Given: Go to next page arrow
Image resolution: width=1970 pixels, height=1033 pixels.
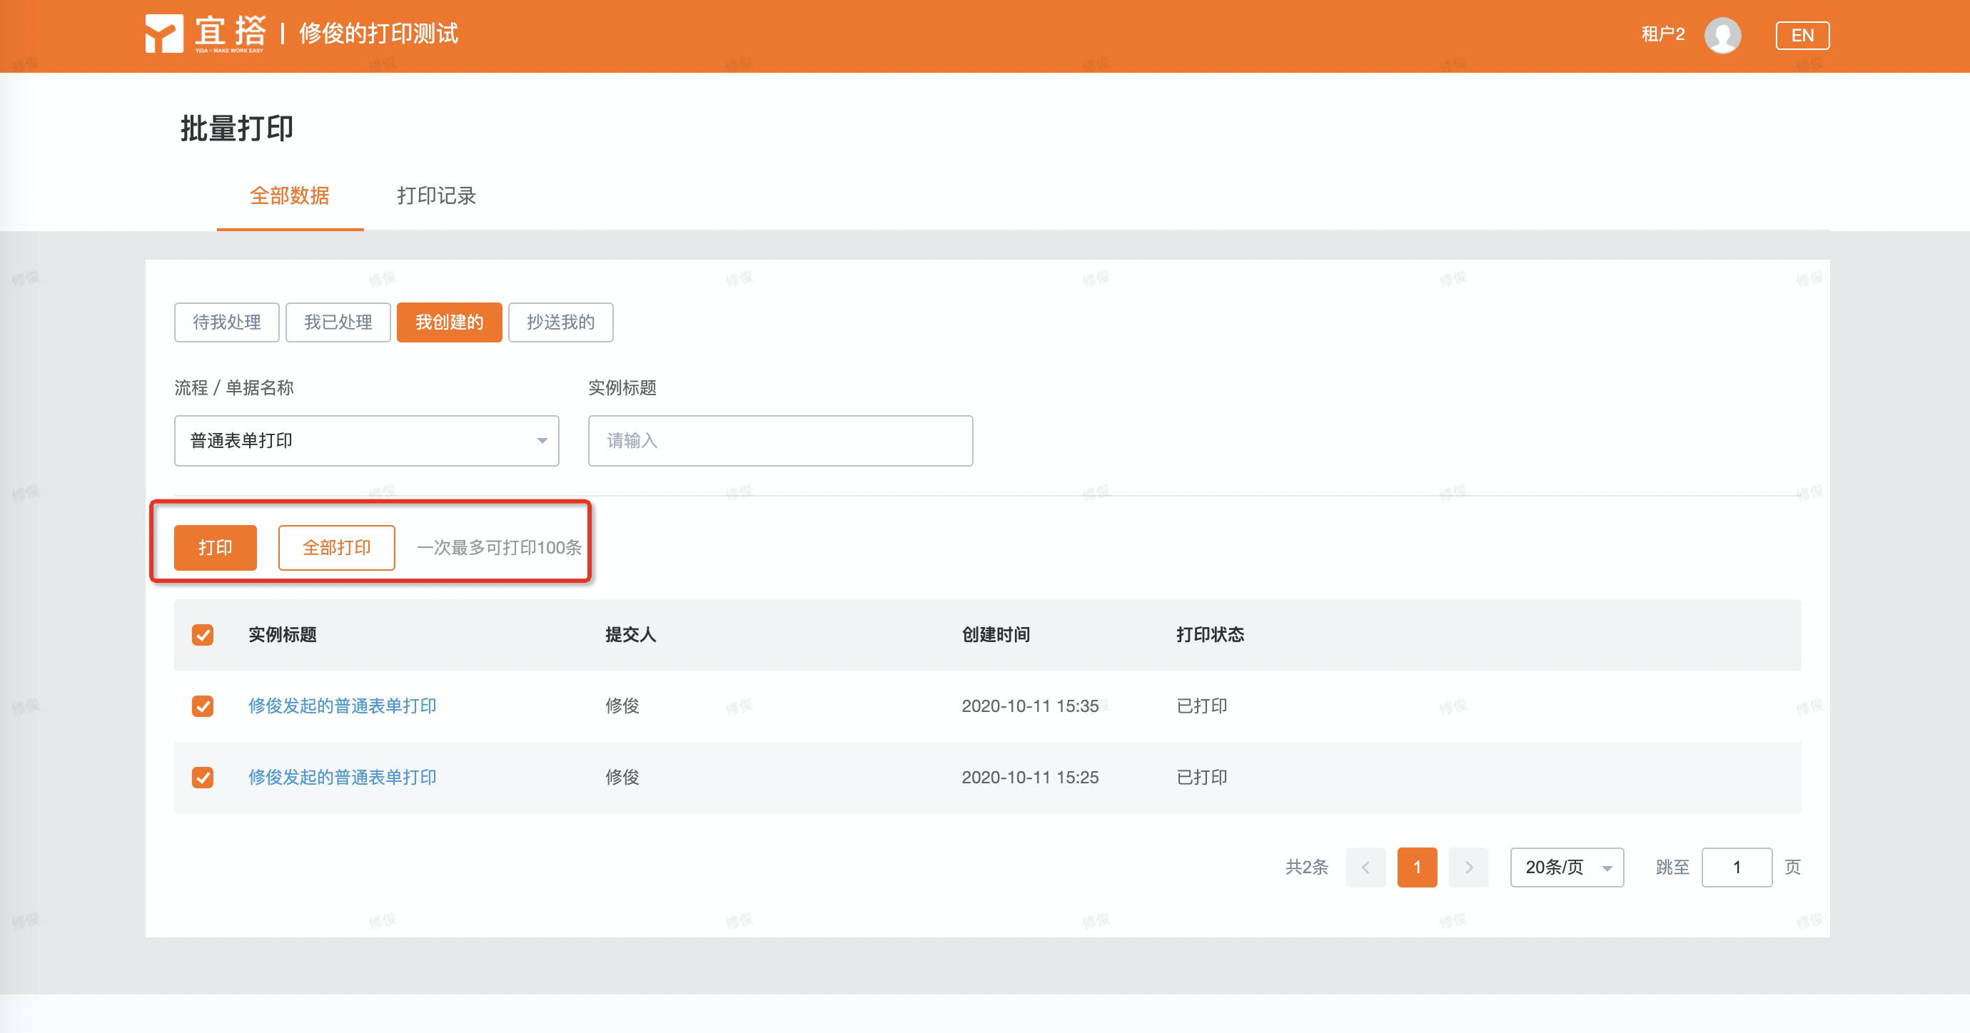Looking at the screenshot, I should (x=1468, y=867).
